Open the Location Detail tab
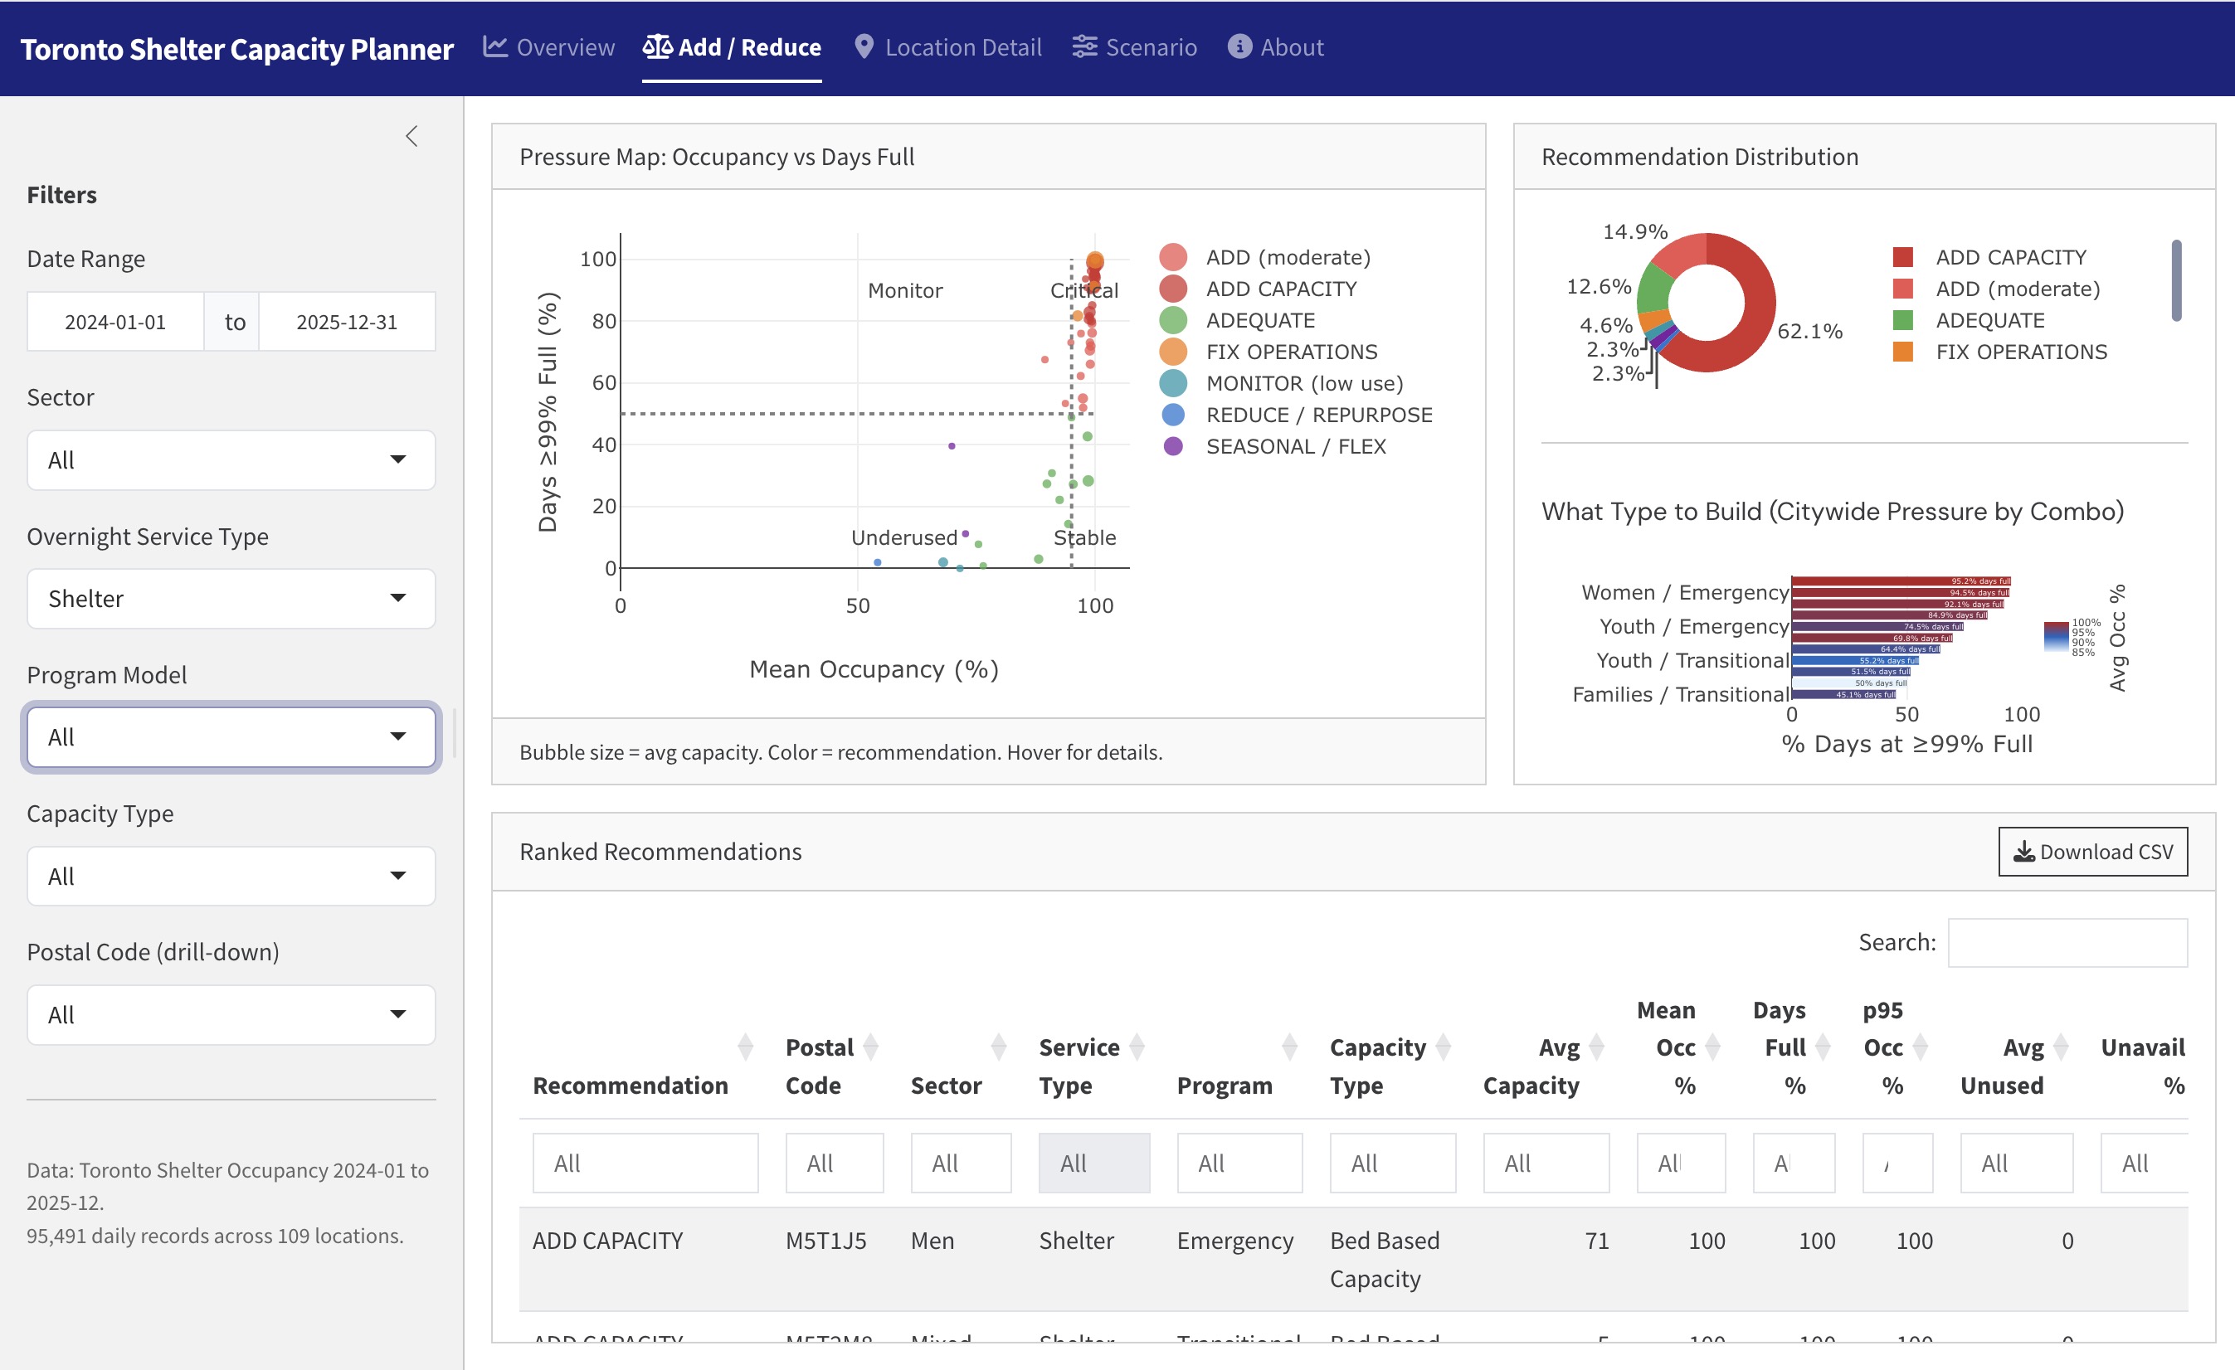The image size is (2235, 1370). (962, 46)
